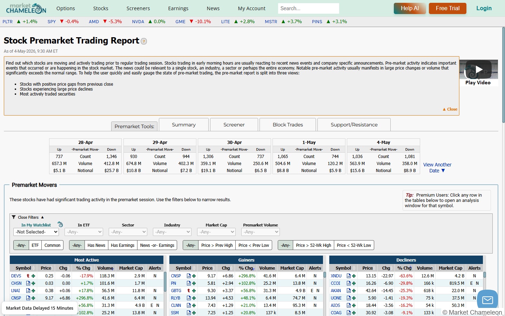Open the envelope contact chat button

[x=487, y=300]
